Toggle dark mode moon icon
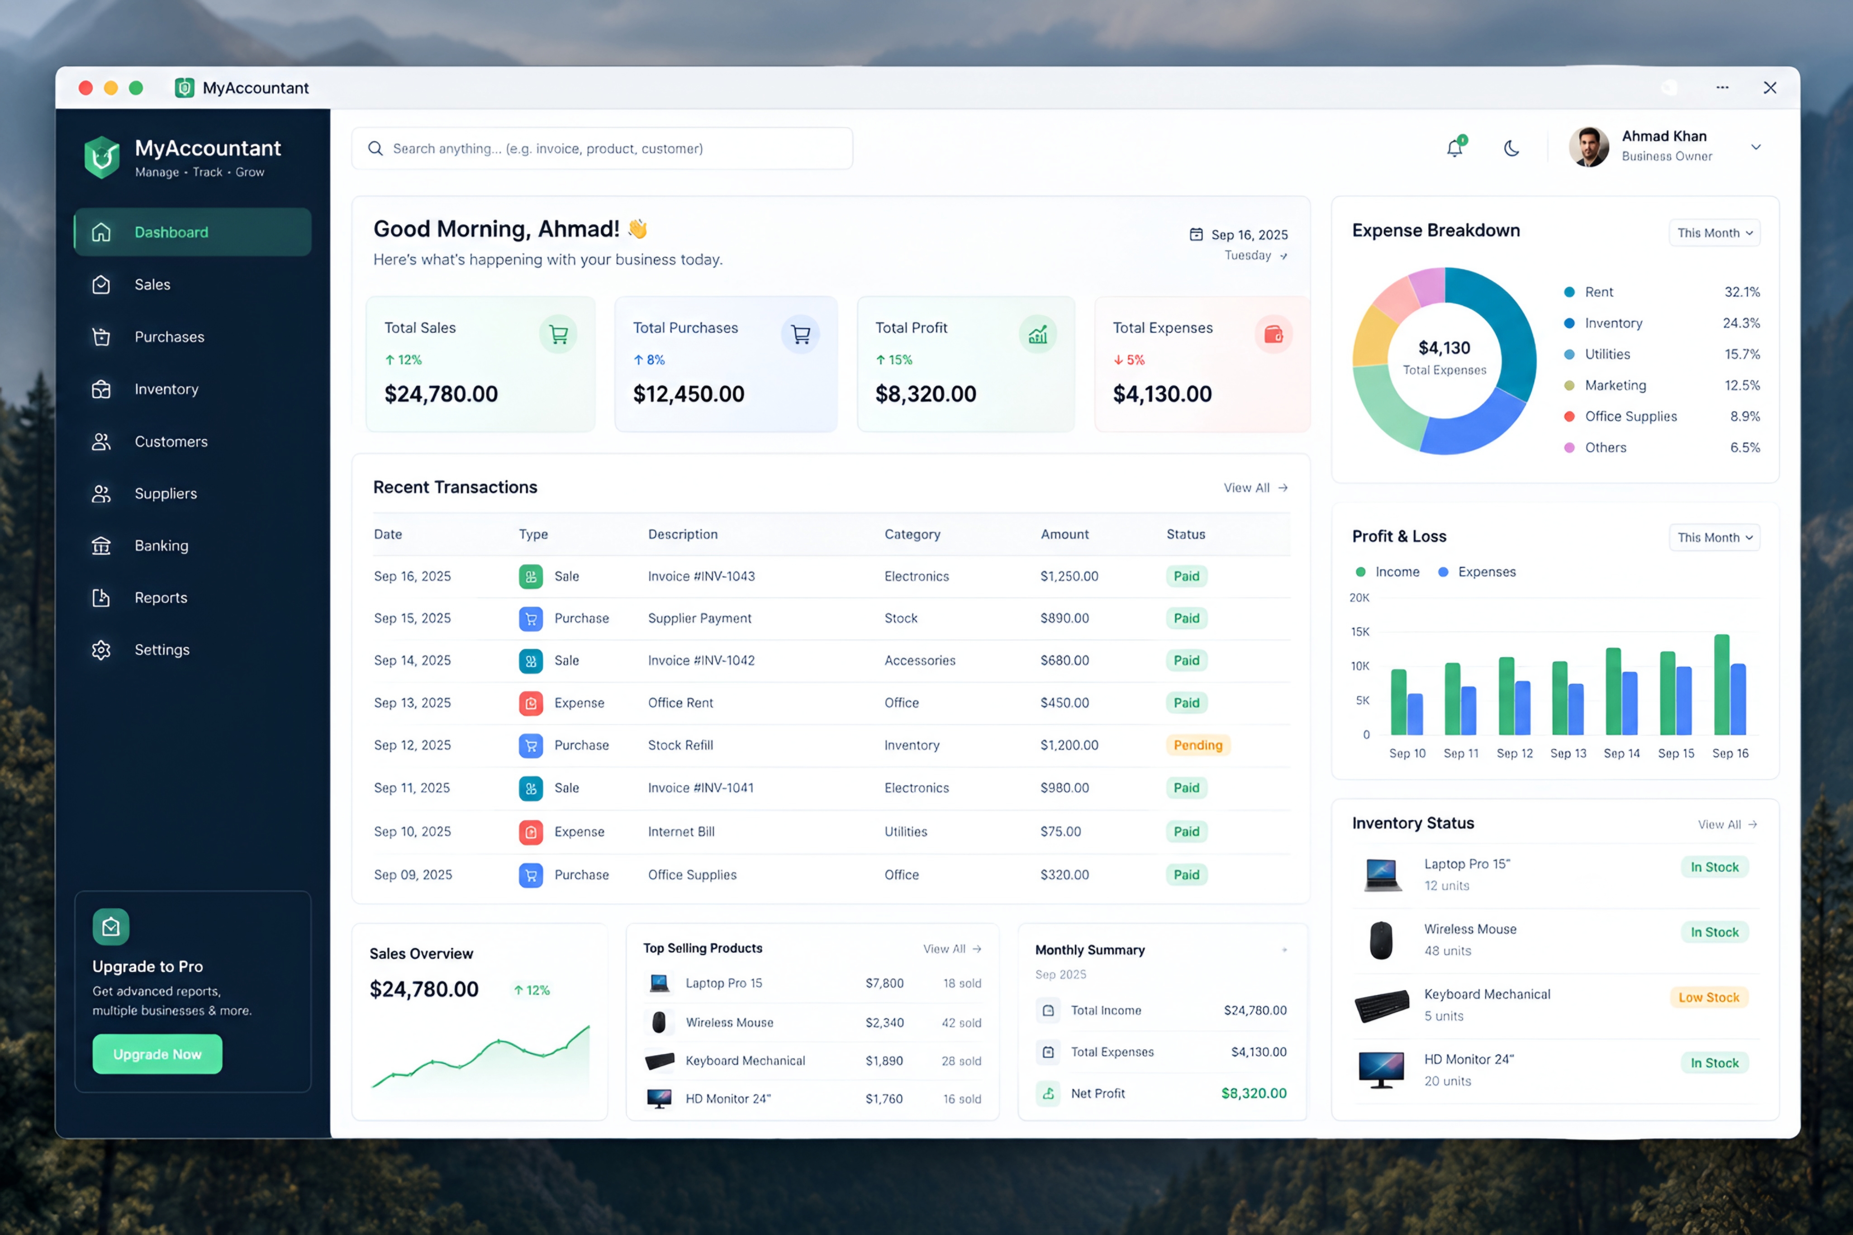The height and width of the screenshot is (1235, 1853). pyautogui.click(x=1511, y=148)
